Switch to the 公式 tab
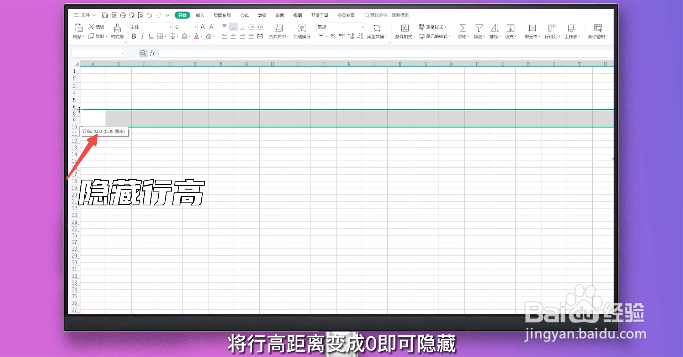 point(244,15)
